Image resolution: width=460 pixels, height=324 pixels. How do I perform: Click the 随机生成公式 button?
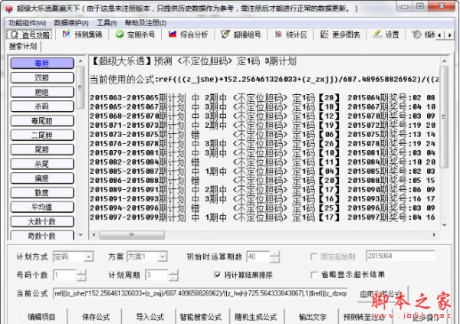tap(256, 316)
